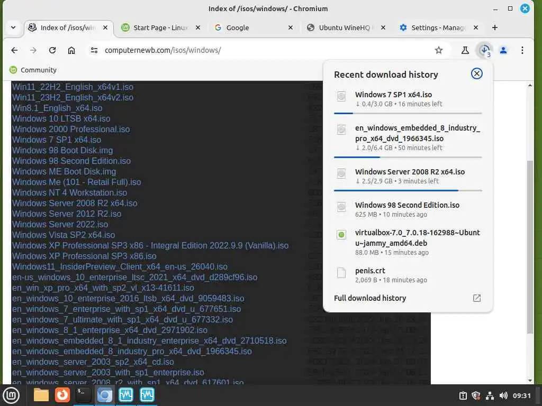Close the Recent download history popup
This screenshot has height=406, width=542.
(477, 73)
